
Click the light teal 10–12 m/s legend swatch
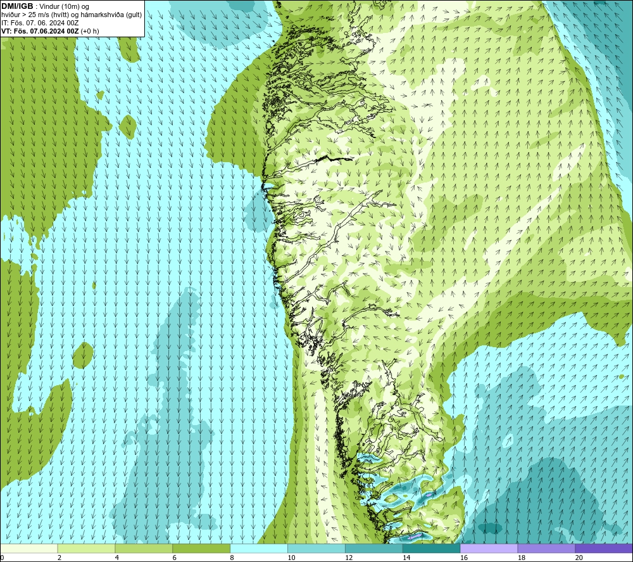tap(316, 548)
